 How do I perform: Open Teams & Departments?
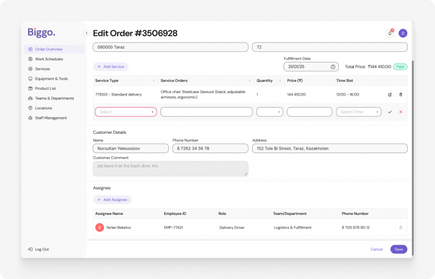(54, 98)
